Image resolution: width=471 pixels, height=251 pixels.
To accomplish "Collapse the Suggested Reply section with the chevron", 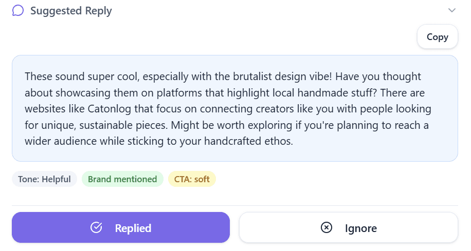I will (x=452, y=10).
